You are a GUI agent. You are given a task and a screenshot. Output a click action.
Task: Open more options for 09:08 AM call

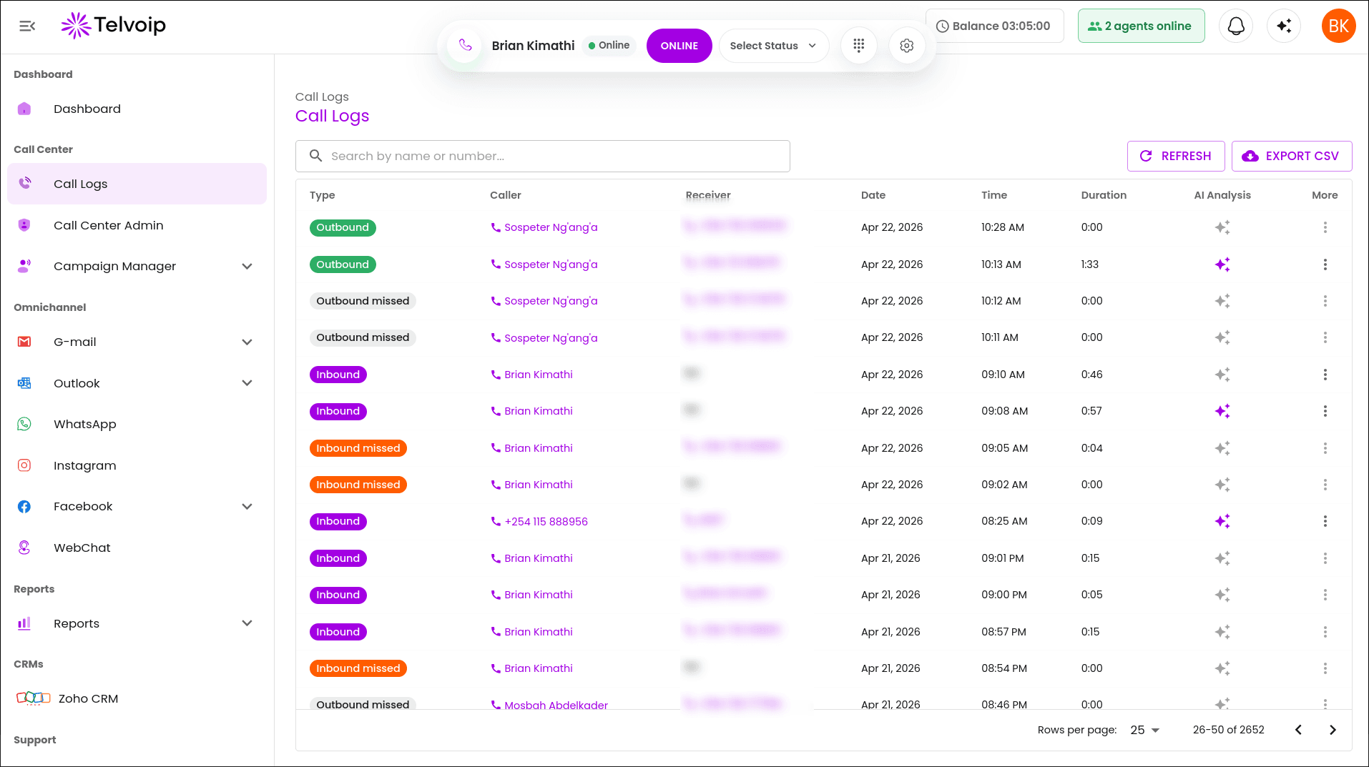coord(1325,411)
